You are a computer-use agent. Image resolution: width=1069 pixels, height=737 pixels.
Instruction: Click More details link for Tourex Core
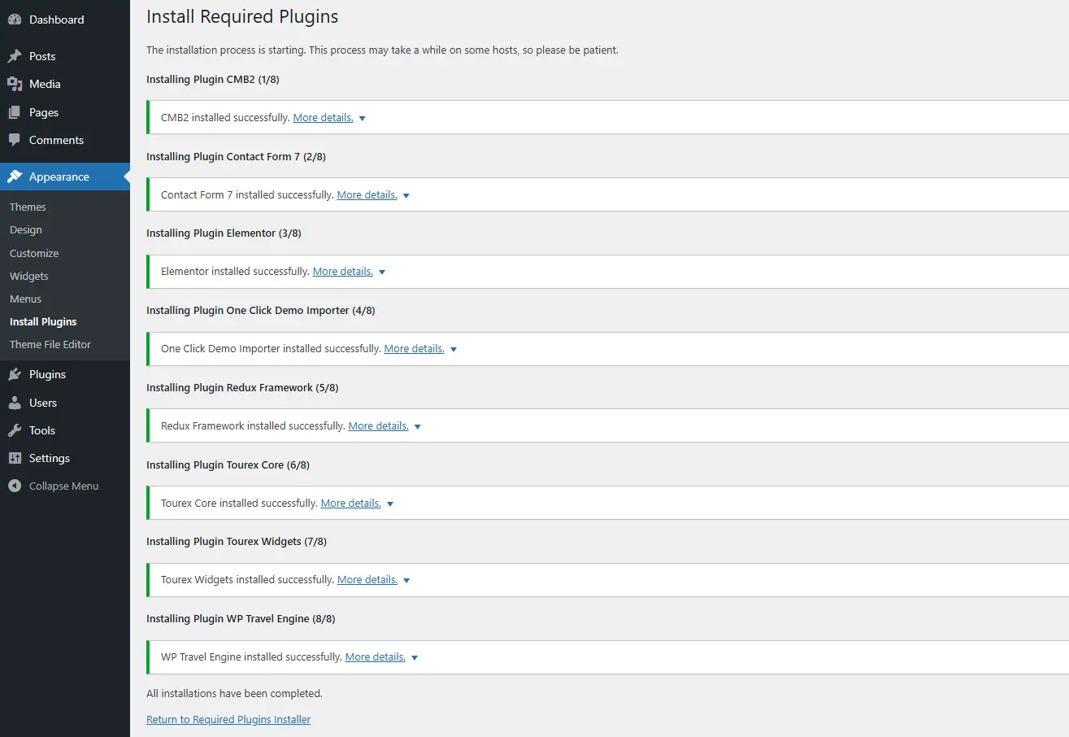click(351, 504)
